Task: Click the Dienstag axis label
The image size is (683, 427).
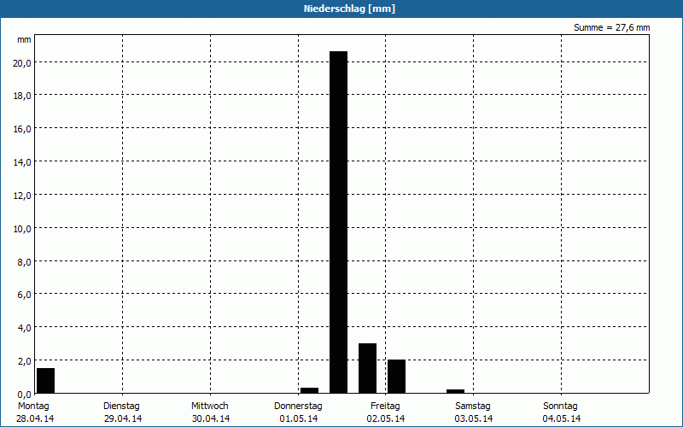Action: coord(121,407)
